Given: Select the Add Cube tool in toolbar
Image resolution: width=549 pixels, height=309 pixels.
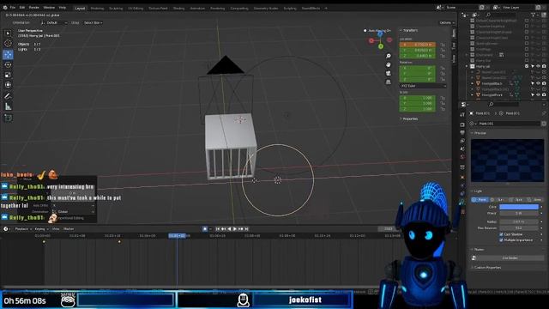Looking at the screenshot, I should (x=8, y=118).
